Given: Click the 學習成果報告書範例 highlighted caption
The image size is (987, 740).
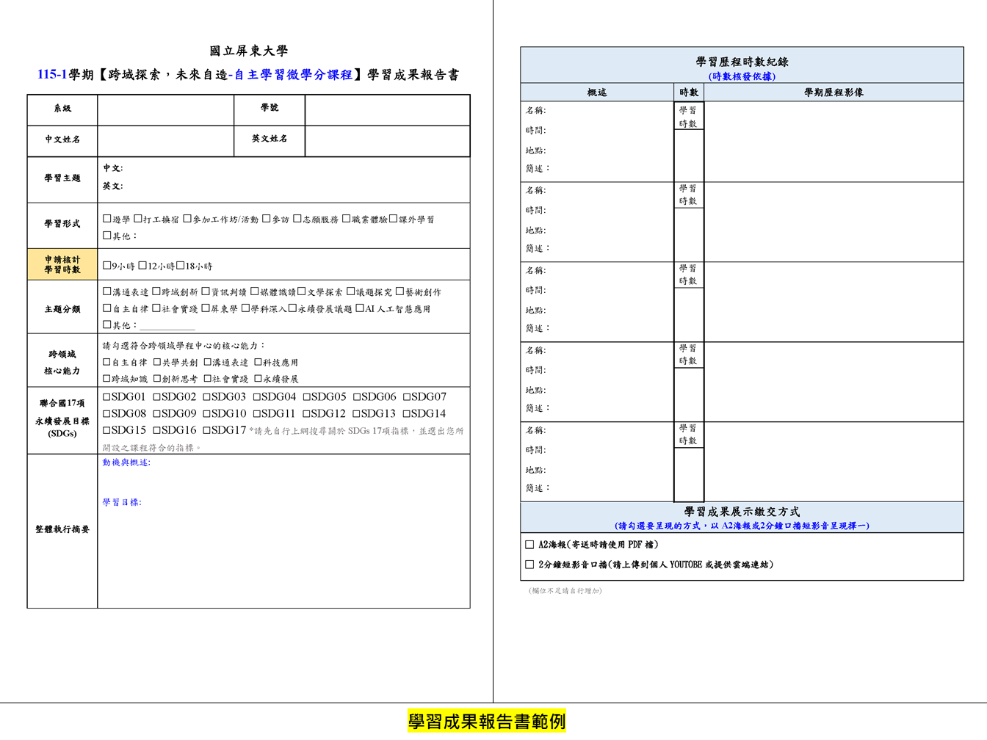Looking at the screenshot, I should tap(487, 722).
